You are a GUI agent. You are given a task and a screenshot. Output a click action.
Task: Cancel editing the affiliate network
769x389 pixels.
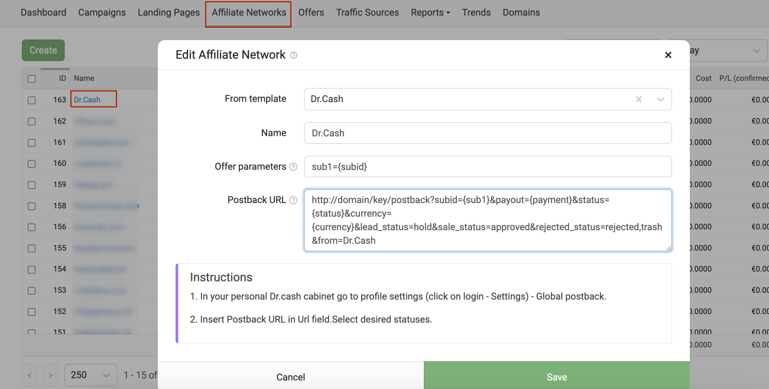point(291,377)
